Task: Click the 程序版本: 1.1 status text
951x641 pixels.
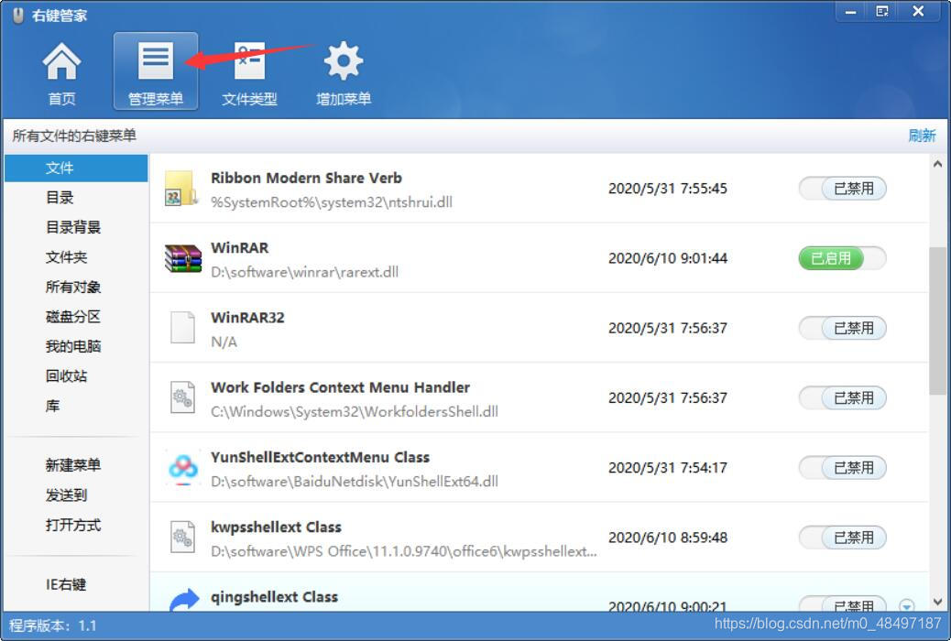Action: click(53, 625)
